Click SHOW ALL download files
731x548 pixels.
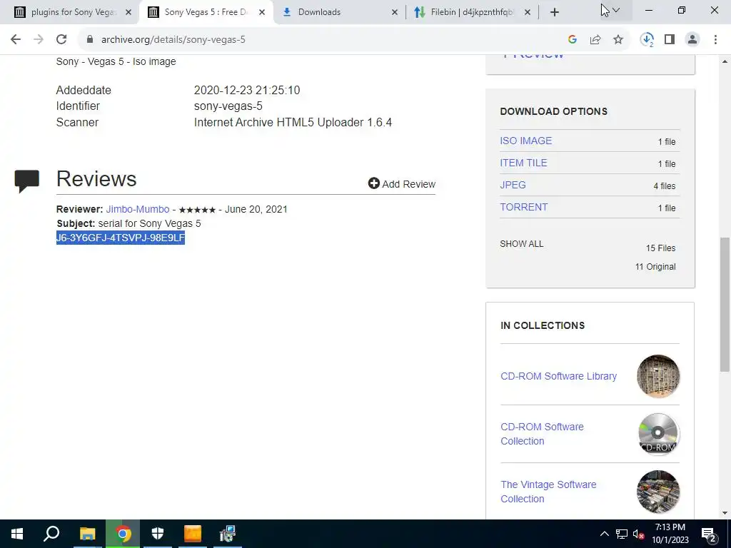tap(522, 244)
